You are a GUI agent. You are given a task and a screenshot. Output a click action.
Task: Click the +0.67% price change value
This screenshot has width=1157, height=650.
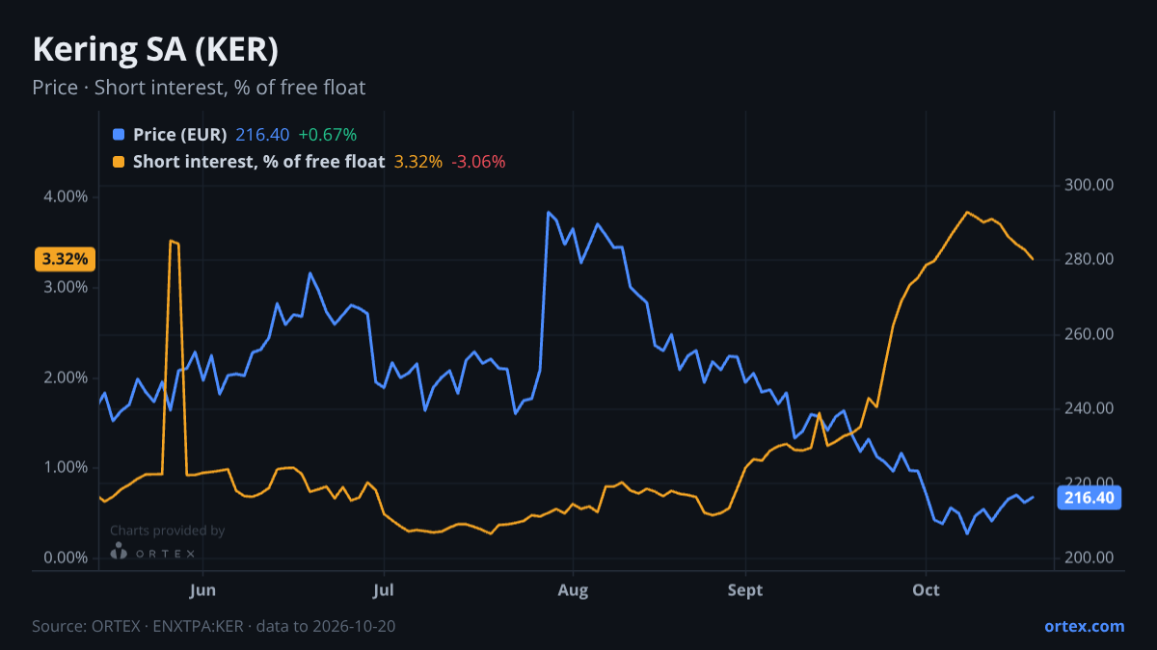point(328,135)
